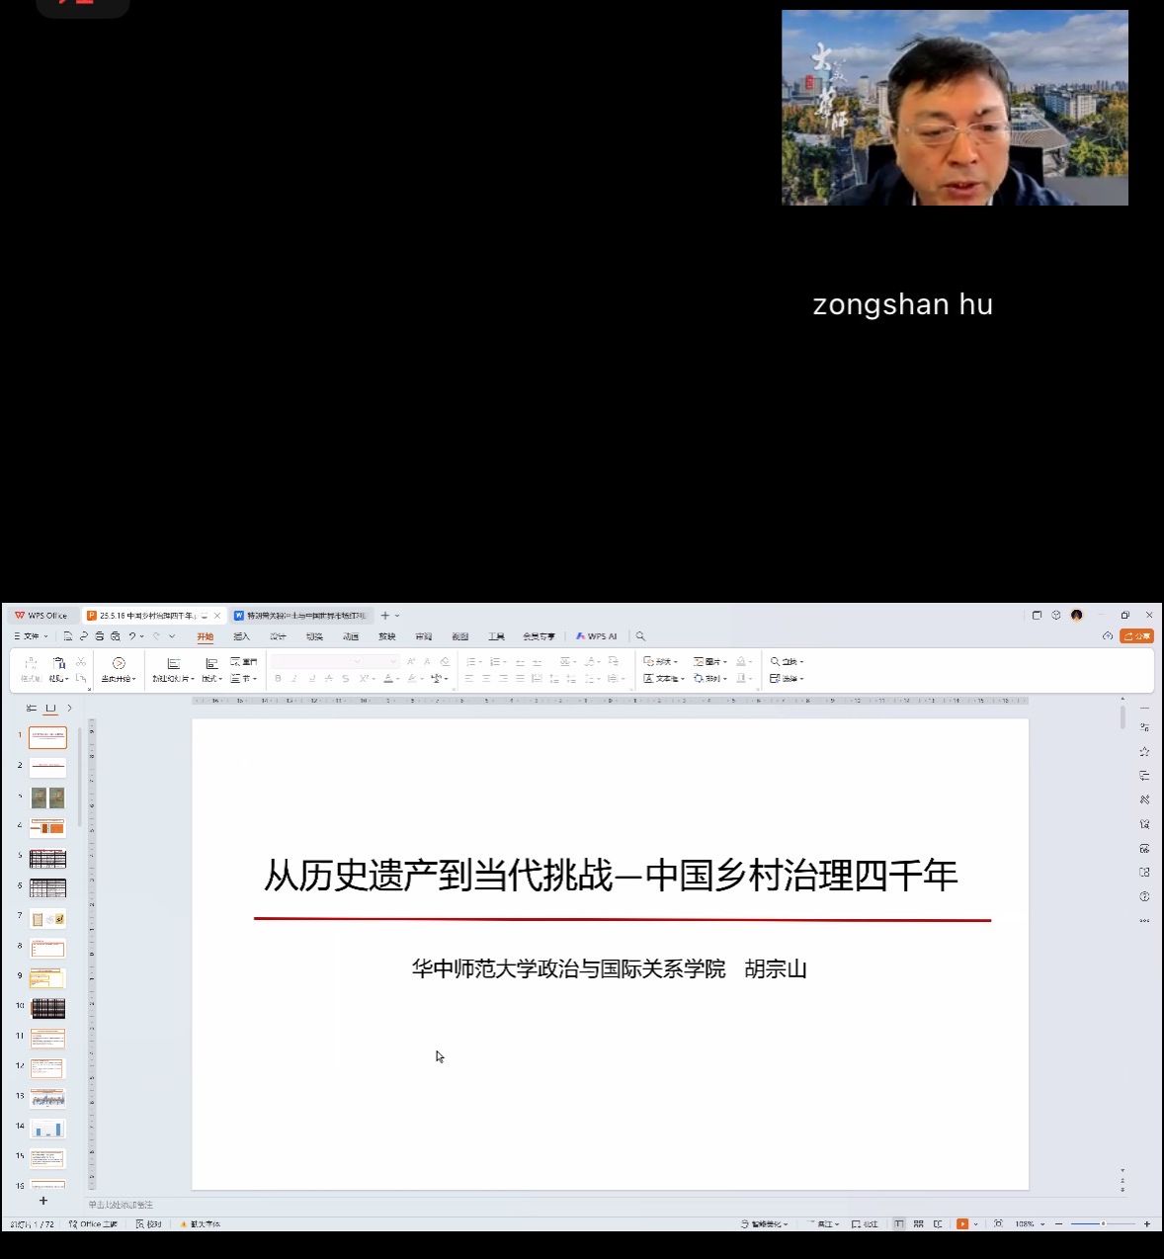Toggle reading view in status bar
This screenshot has height=1259, width=1164.
(x=938, y=1223)
